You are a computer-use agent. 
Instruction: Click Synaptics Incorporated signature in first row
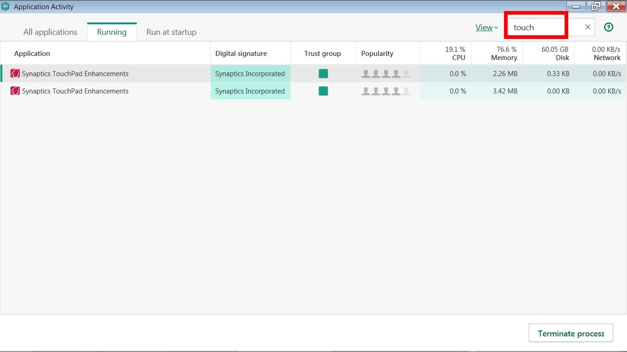pyautogui.click(x=250, y=73)
